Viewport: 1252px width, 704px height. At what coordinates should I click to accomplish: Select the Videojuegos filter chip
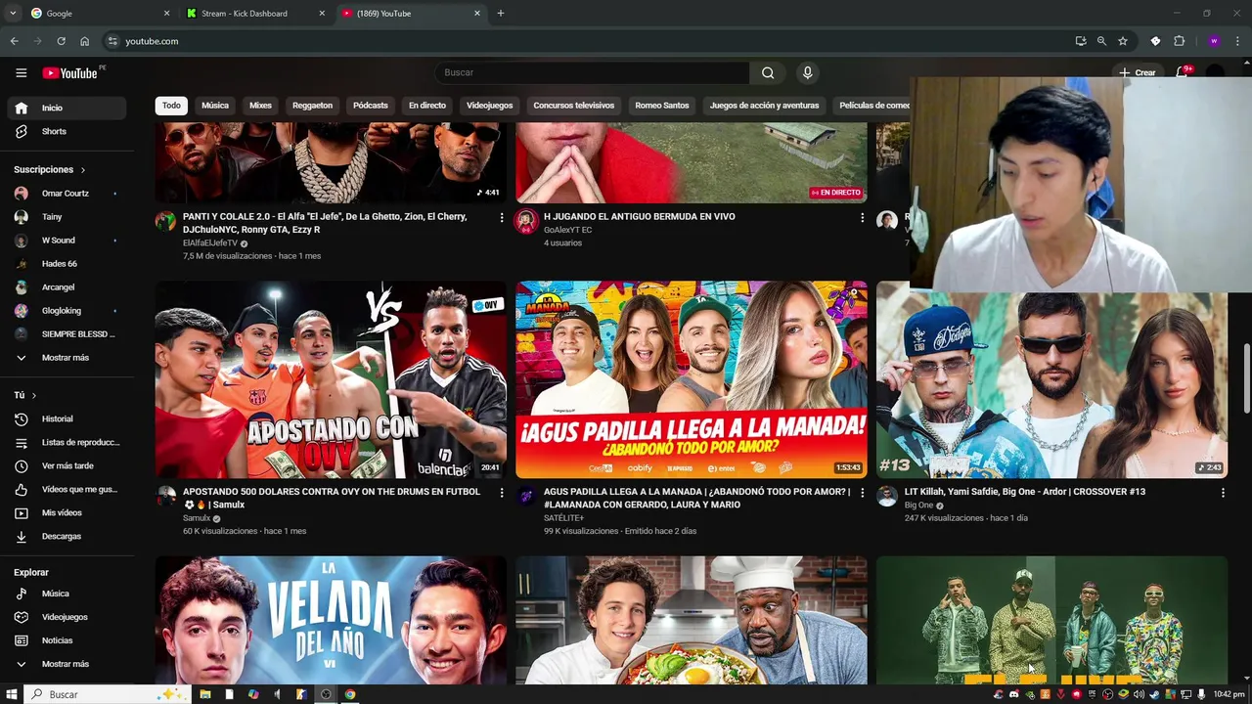tap(489, 105)
